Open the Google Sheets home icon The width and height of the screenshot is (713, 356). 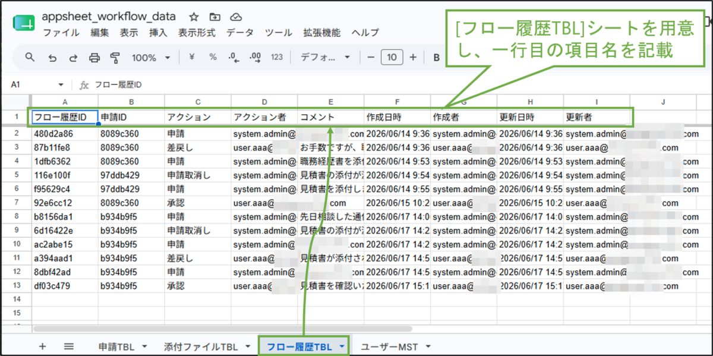[24, 24]
